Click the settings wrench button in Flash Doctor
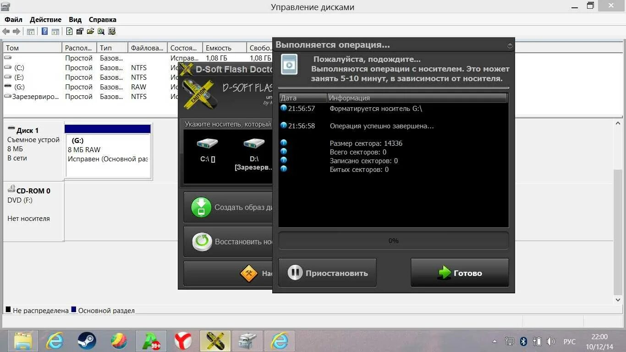The image size is (626, 352). click(228, 274)
